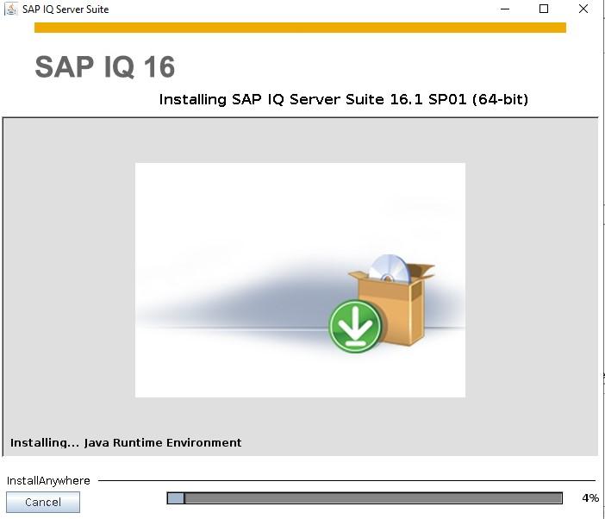This screenshot has width=605, height=519.
Task: Click the 4% progress percentage label
Action: click(590, 498)
